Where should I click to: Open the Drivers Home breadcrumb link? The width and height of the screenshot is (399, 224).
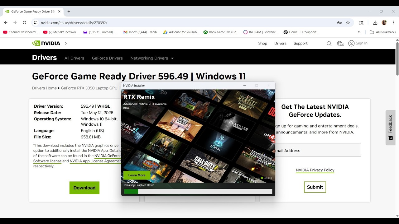point(44,88)
